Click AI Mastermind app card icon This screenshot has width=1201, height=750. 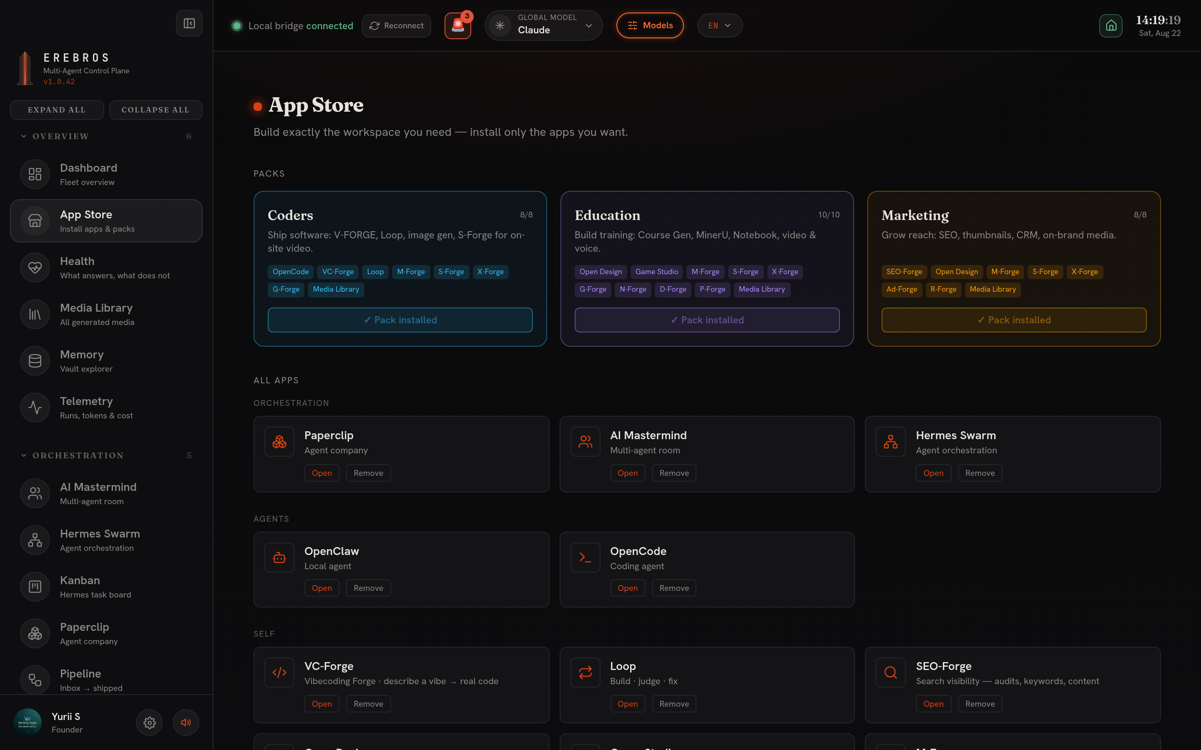pyautogui.click(x=585, y=442)
